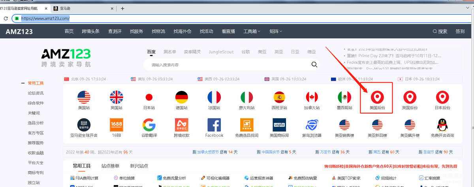Image resolution: width=474 pixels, height=187 pixels.
Task: Click the search magnifier icon
Action: [x=314, y=64]
